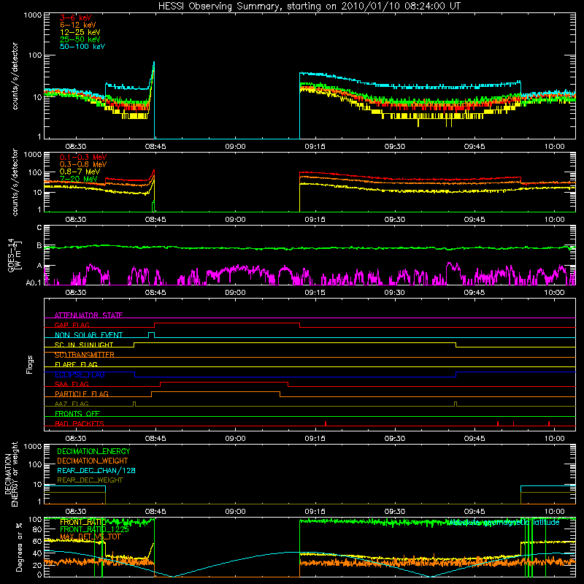Click the DECIMATION ENERGY or weight axis title
Image resolution: width=584 pixels, height=584 pixels.
[12, 474]
